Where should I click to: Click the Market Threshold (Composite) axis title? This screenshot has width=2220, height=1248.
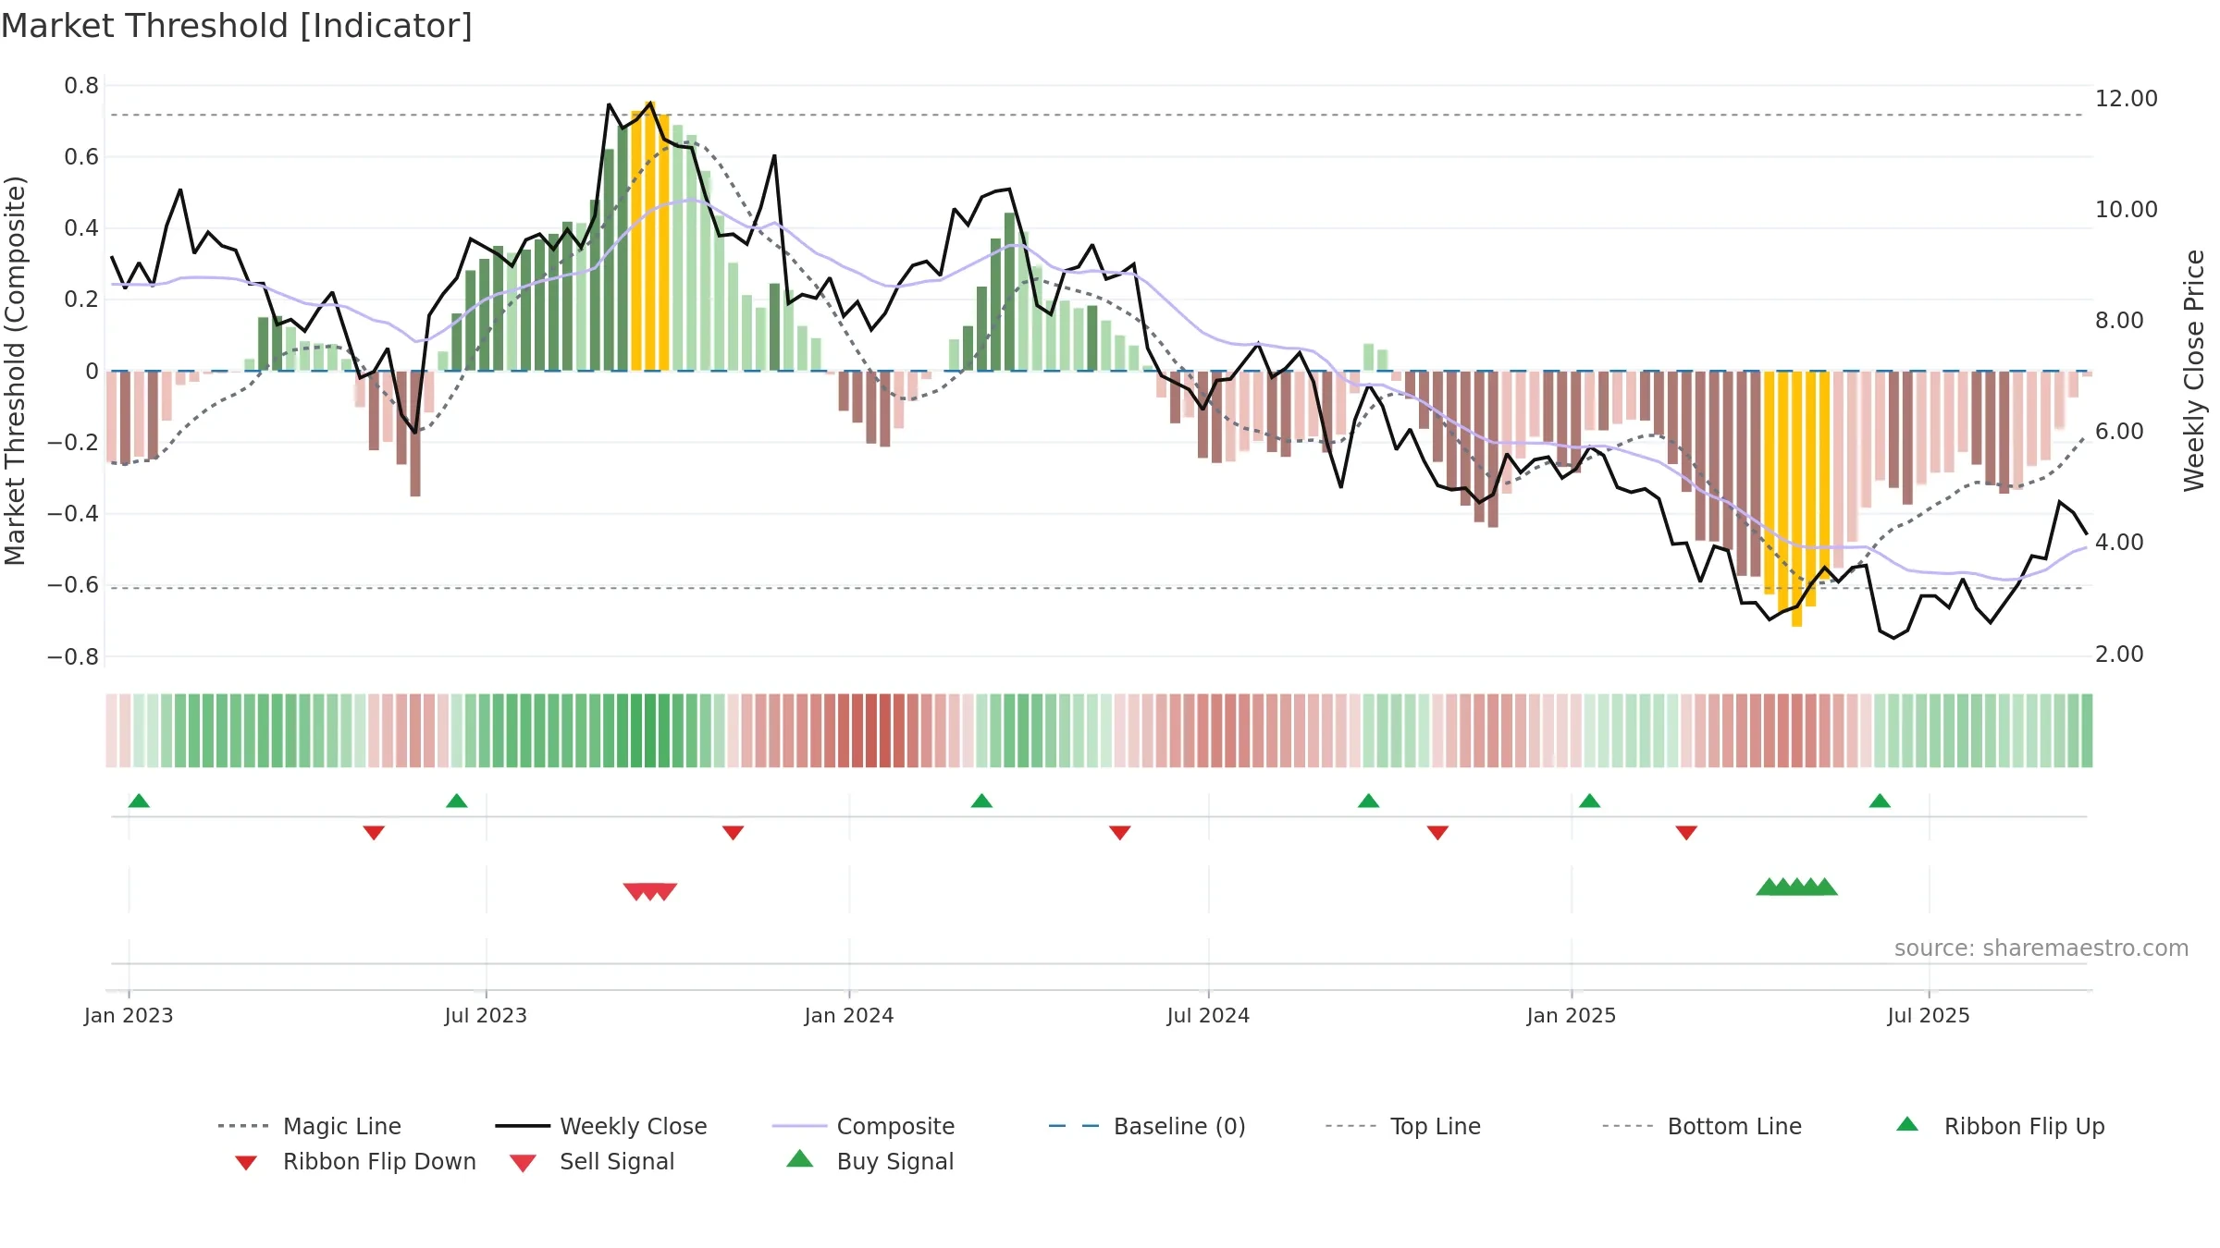click(x=15, y=370)
